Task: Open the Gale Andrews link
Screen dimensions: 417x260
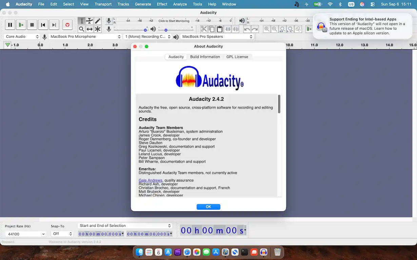Action: click(151, 180)
